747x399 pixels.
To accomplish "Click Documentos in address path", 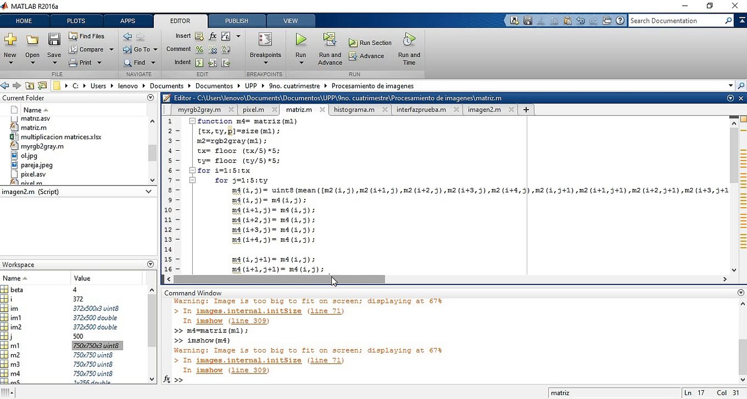I will click(214, 86).
